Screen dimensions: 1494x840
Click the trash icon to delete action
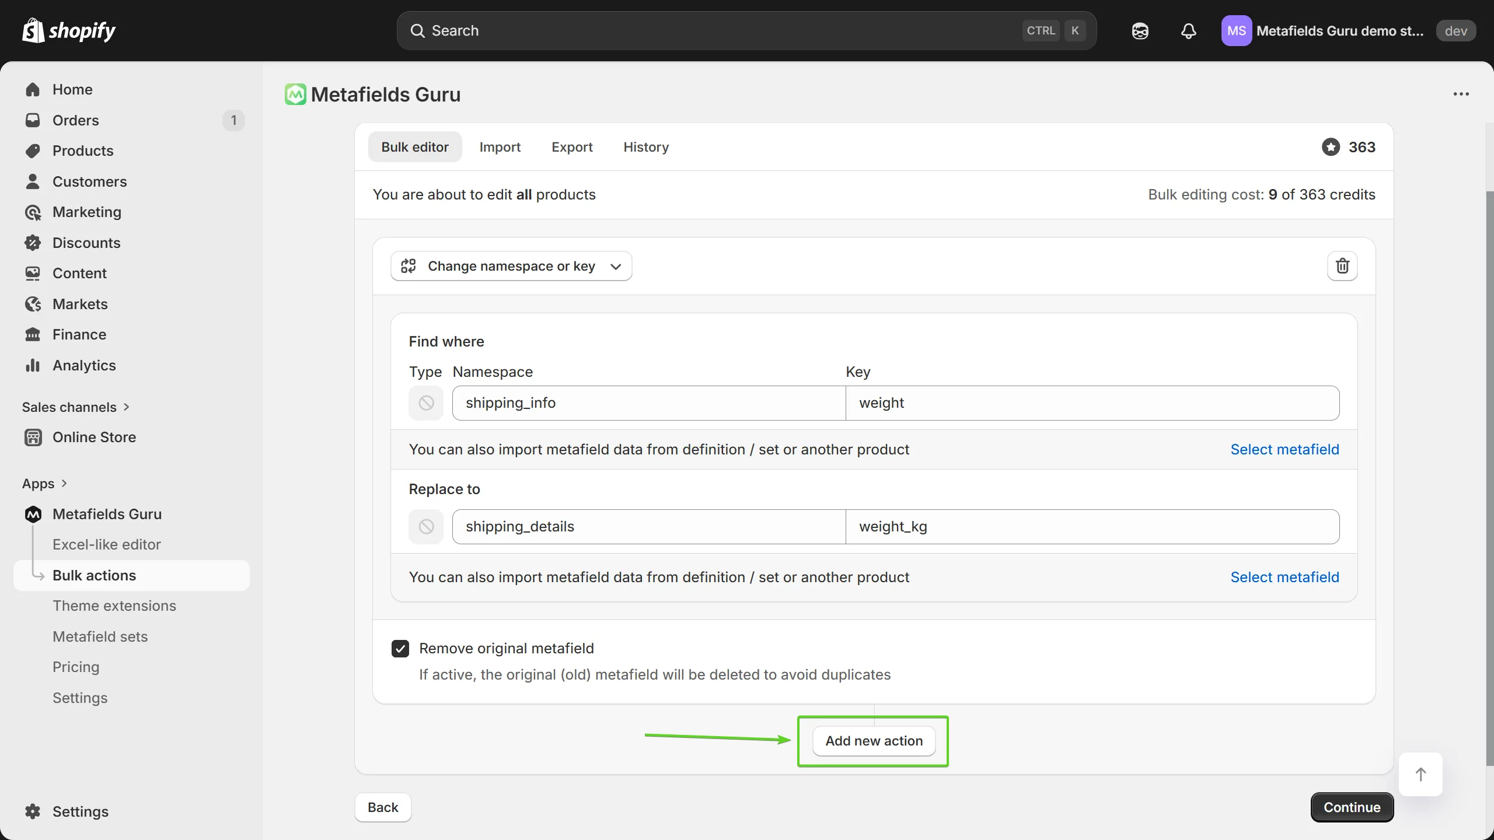point(1342,266)
